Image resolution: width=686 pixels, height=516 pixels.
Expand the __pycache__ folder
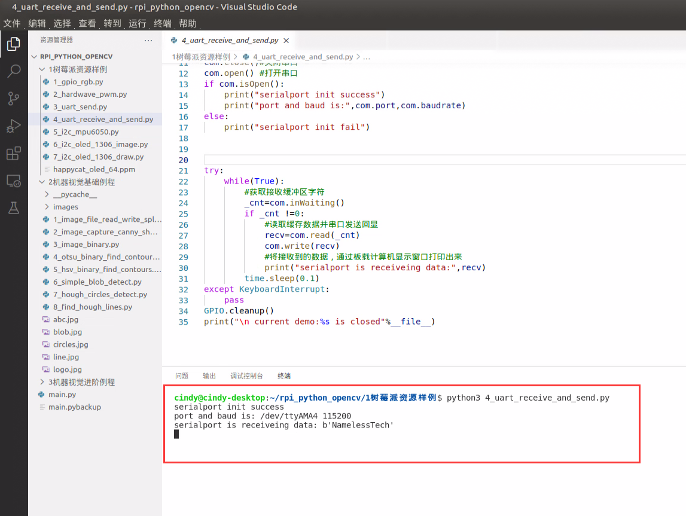click(47, 194)
